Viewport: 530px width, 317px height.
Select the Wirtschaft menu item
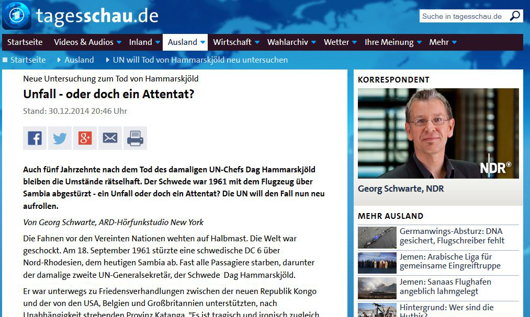232,42
